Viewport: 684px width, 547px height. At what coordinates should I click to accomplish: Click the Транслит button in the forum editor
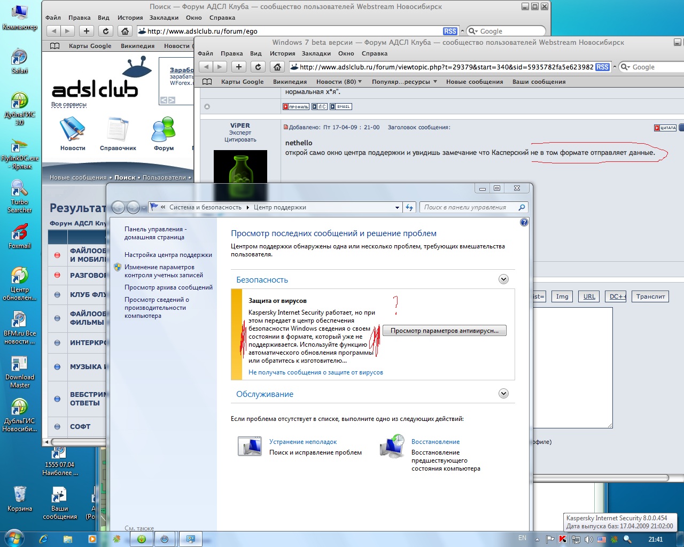tap(650, 296)
